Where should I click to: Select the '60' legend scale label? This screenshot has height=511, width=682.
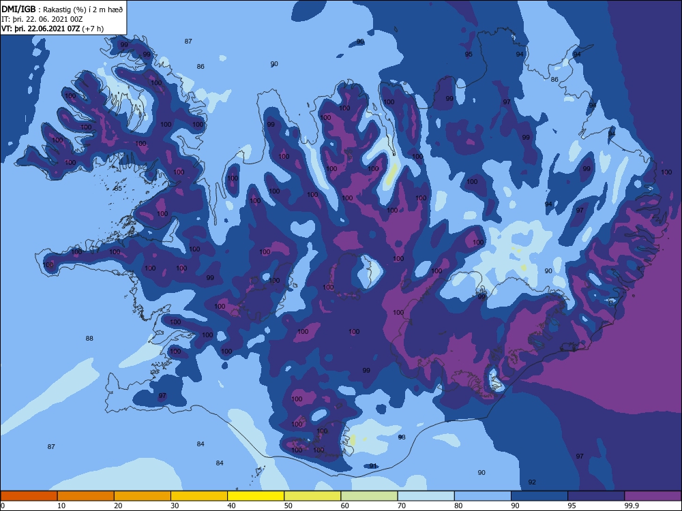[x=345, y=506]
